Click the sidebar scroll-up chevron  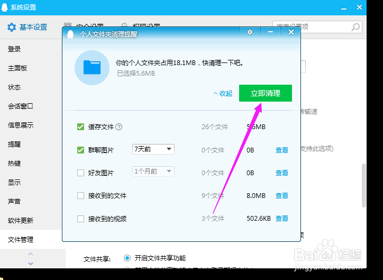point(31,254)
